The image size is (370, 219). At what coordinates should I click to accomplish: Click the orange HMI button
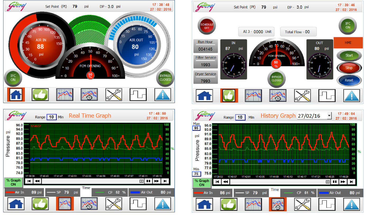pyautogui.click(x=348, y=43)
